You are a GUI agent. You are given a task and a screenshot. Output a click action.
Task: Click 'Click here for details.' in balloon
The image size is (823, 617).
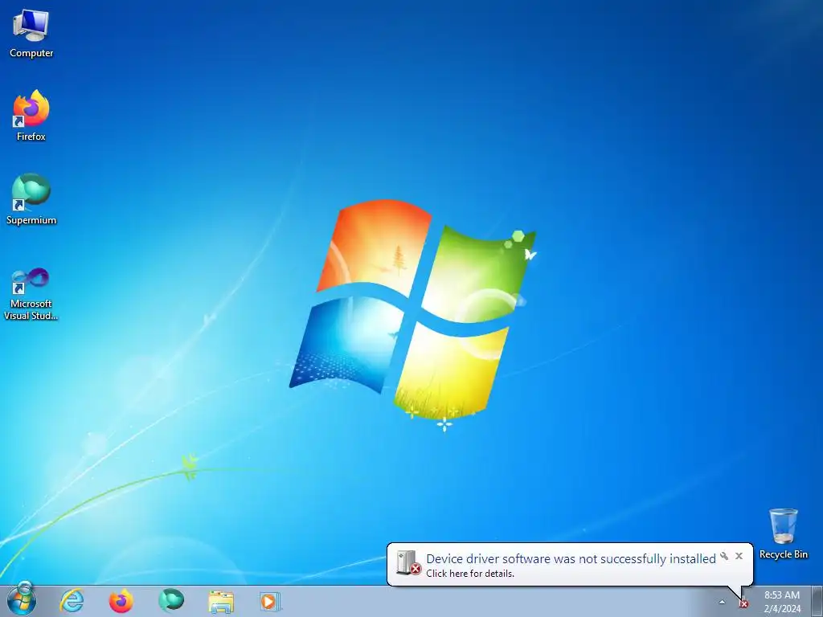click(469, 574)
